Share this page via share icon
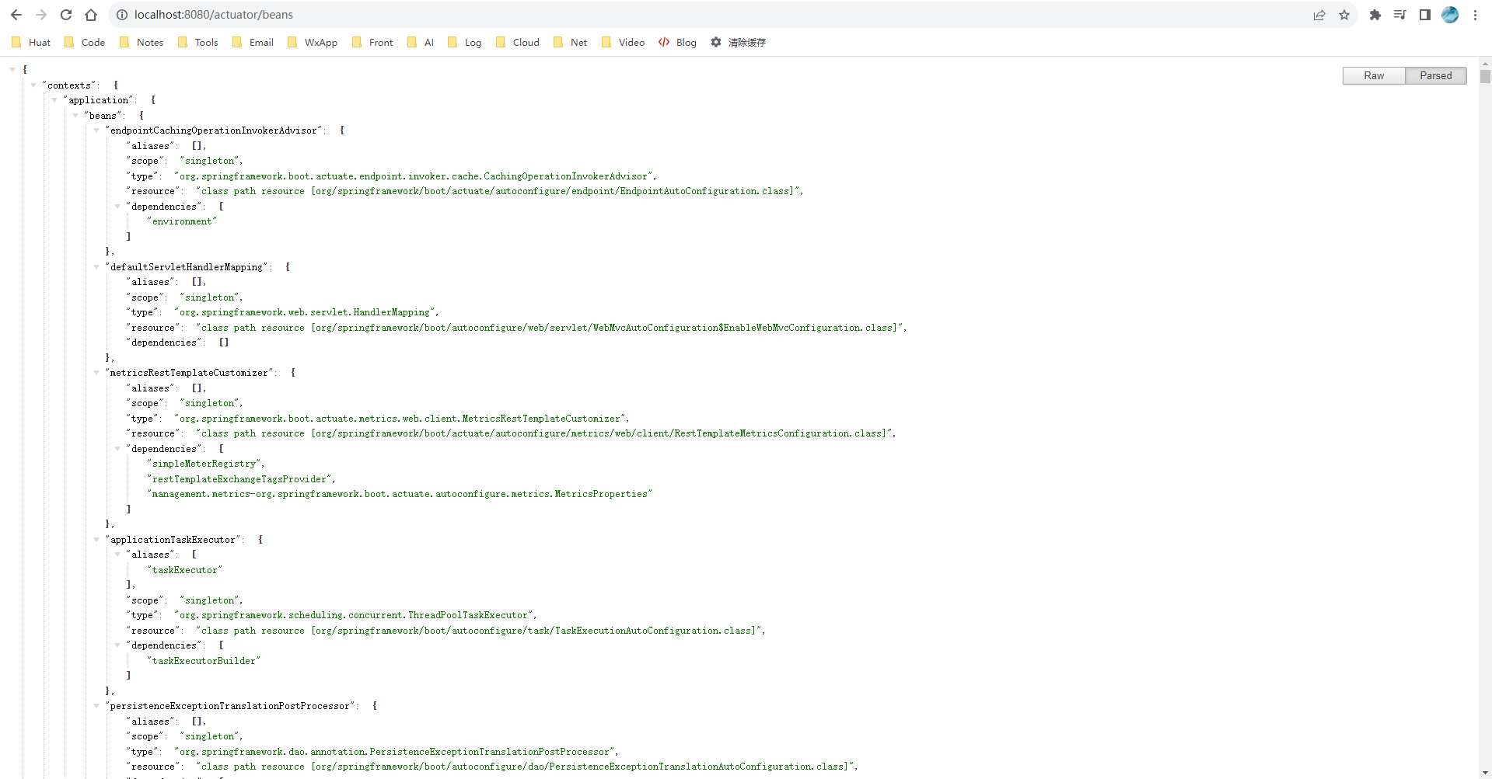The width and height of the screenshot is (1492, 779). pyautogui.click(x=1319, y=15)
